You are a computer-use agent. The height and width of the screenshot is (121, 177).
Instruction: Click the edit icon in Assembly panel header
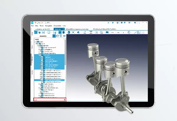click(58, 36)
